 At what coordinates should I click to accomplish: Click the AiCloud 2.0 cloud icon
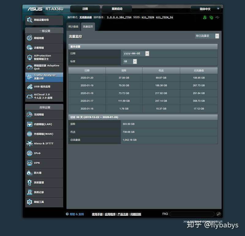click(x=29, y=96)
